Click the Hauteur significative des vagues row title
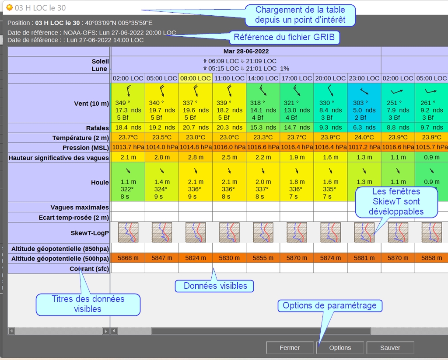 click(59, 158)
